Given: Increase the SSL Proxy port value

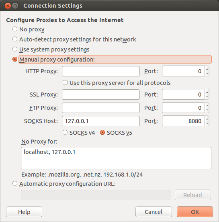Looking at the screenshot, I should 207,92.
